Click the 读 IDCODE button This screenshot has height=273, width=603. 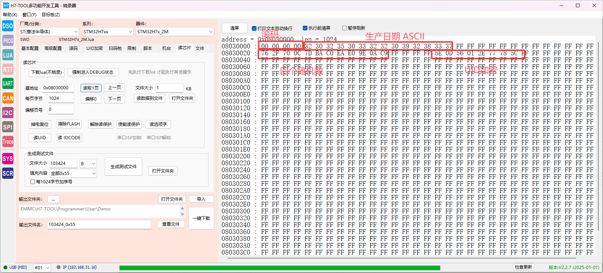[x=69, y=137]
